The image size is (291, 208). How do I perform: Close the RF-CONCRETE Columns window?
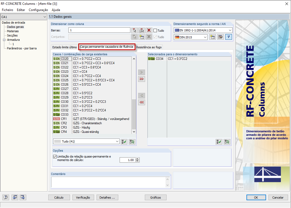click(x=286, y=4)
